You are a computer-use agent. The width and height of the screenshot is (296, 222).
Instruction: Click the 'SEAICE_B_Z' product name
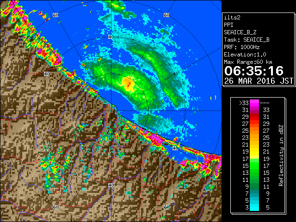[x=240, y=32]
